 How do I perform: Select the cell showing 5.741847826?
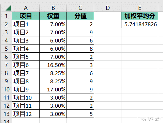point(140,24)
